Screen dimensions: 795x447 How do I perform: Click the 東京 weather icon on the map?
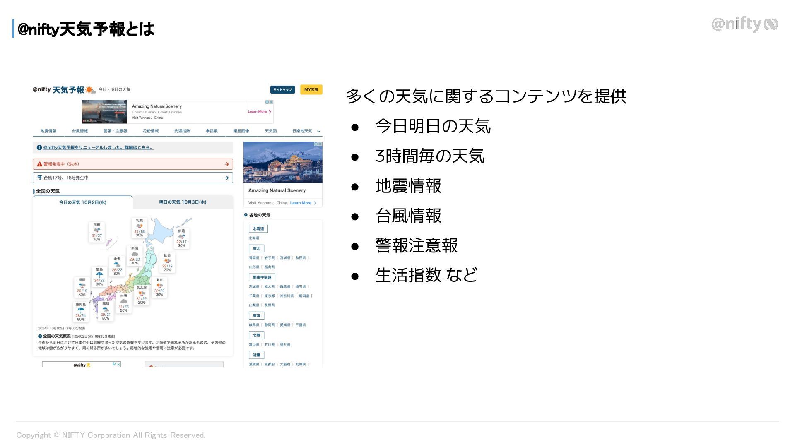[159, 286]
